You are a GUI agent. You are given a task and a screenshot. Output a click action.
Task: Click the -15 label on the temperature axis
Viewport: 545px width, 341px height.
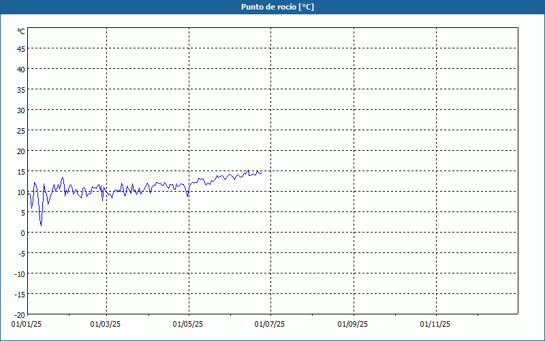click(x=20, y=295)
